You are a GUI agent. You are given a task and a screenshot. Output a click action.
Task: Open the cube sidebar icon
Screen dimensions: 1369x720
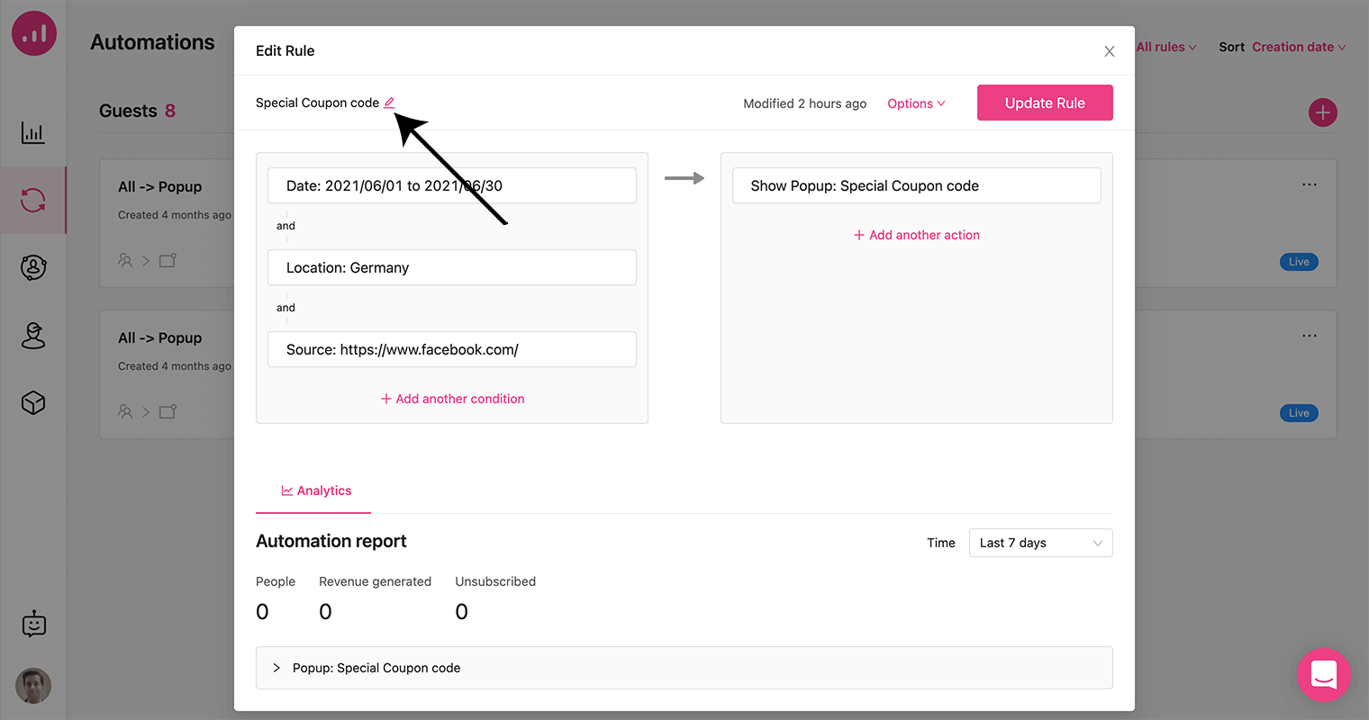click(33, 402)
